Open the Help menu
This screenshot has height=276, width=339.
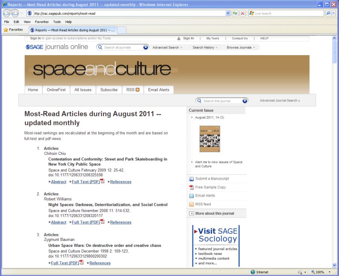68,22
